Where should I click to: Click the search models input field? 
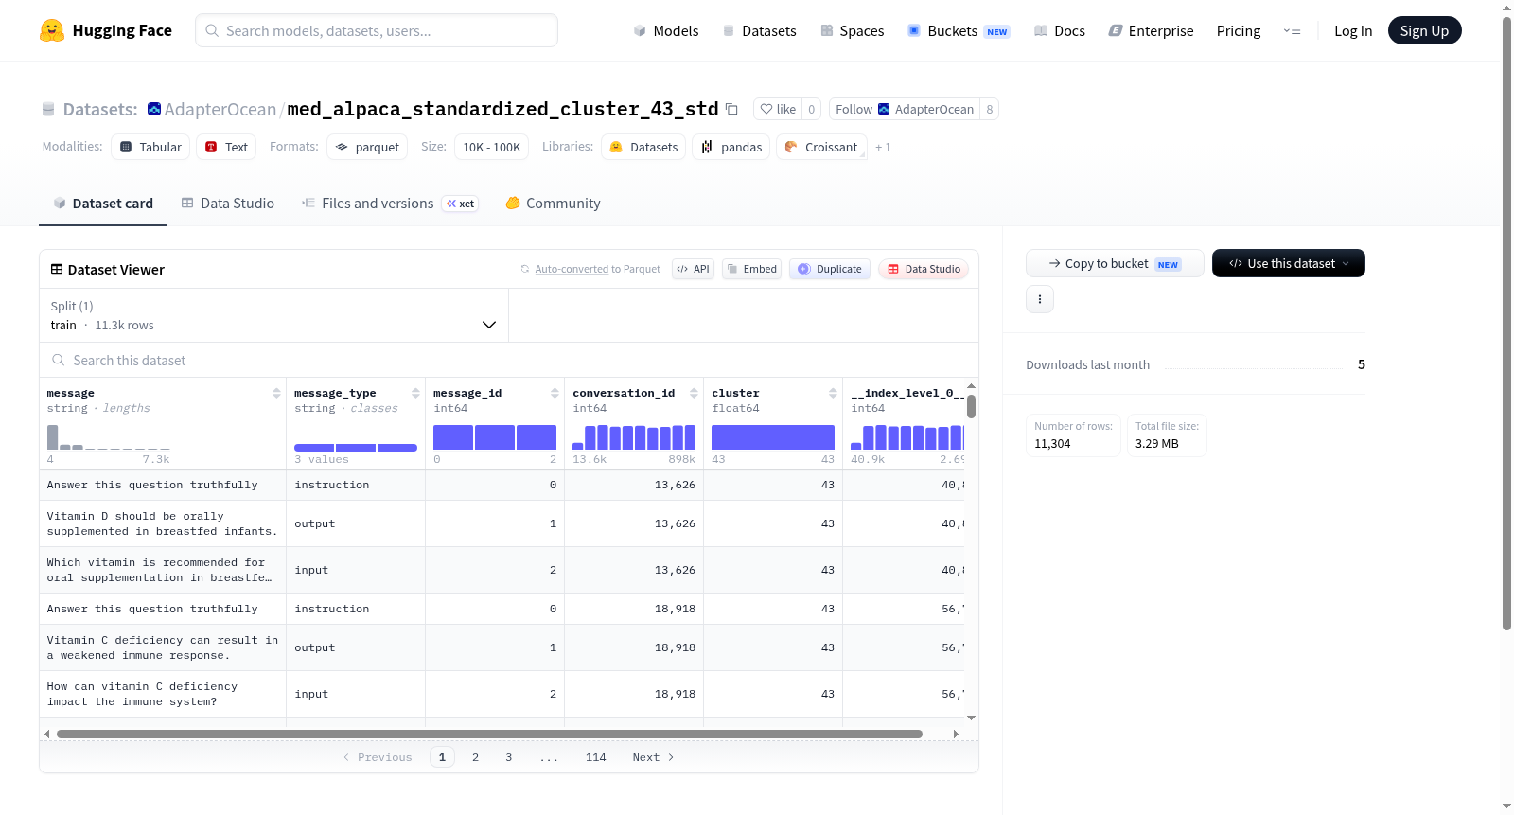(377, 30)
